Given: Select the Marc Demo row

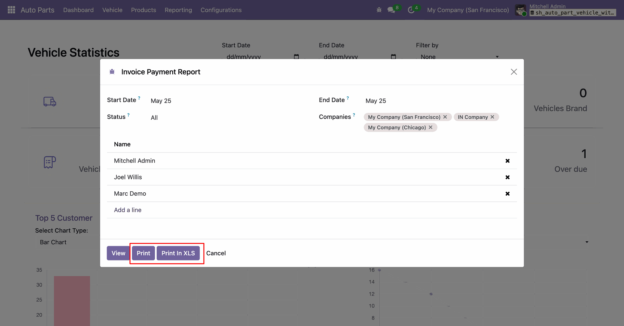Looking at the screenshot, I should tap(312, 194).
